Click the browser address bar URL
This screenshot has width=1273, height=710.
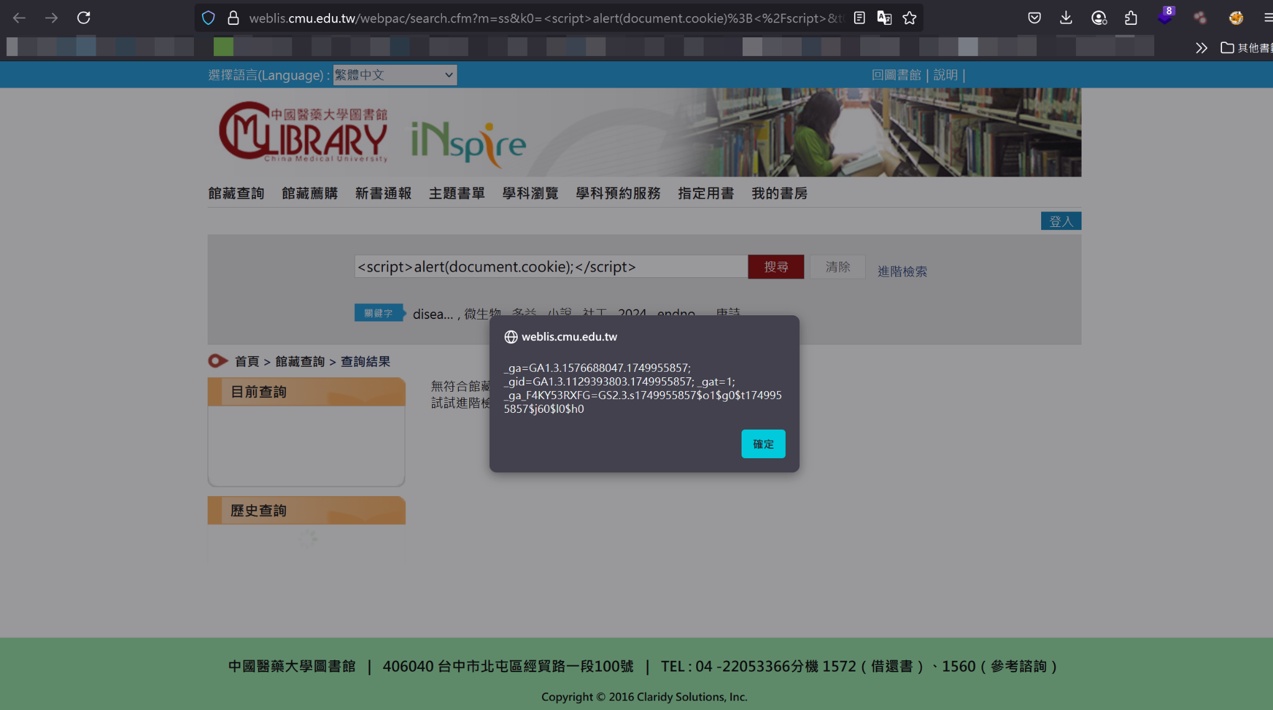546,18
